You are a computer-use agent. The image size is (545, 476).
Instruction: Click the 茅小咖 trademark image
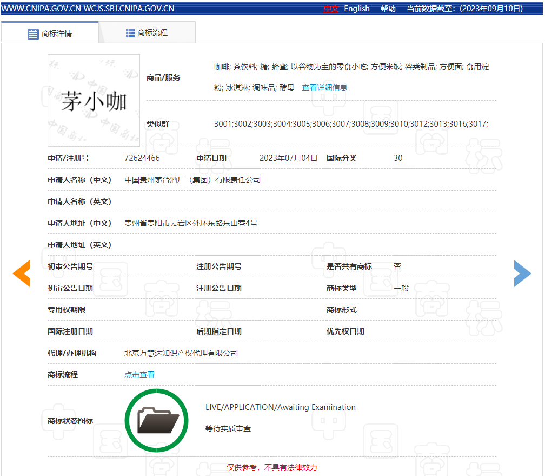coord(94,100)
